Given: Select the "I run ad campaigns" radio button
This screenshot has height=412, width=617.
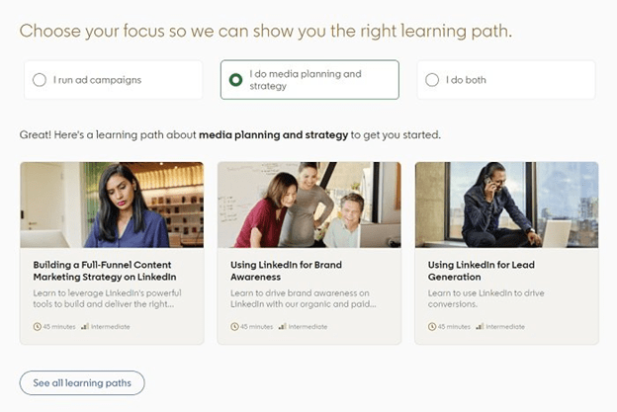Looking at the screenshot, I should tap(39, 80).
